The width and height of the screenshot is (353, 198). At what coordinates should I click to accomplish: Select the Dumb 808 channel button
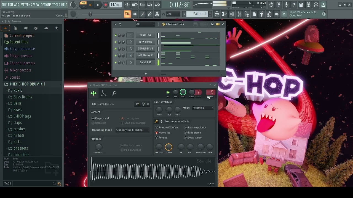tap(145, 62)
